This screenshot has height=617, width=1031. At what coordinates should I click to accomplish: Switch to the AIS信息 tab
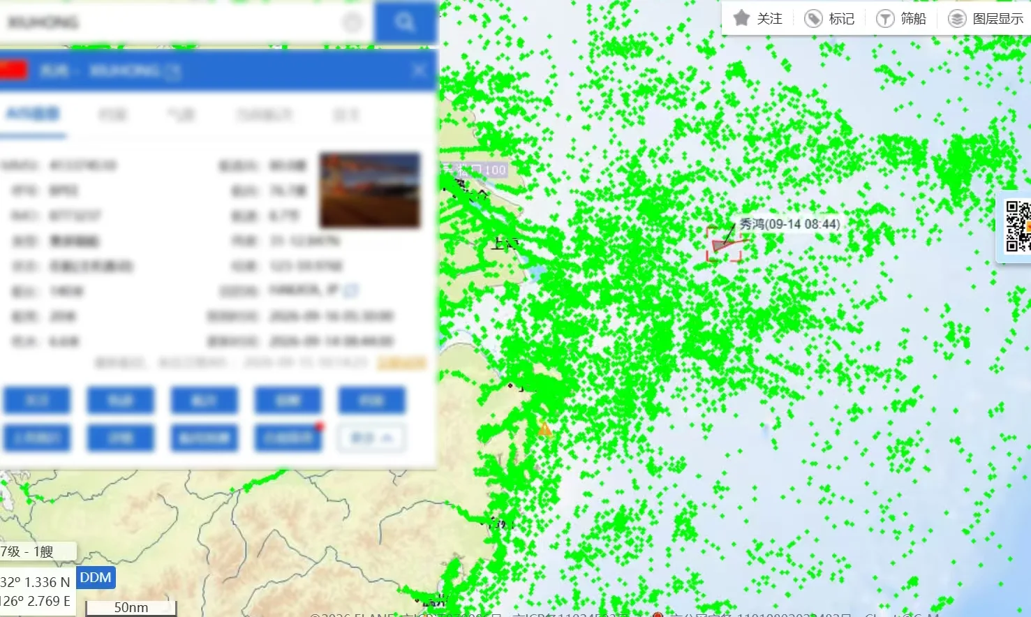point(33,114)
